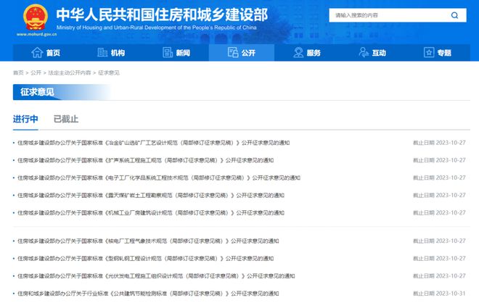The width and height of the screenshot is (479, 303).
Task: Click the 新闻 newspaper icon
Action: (168, 52)
